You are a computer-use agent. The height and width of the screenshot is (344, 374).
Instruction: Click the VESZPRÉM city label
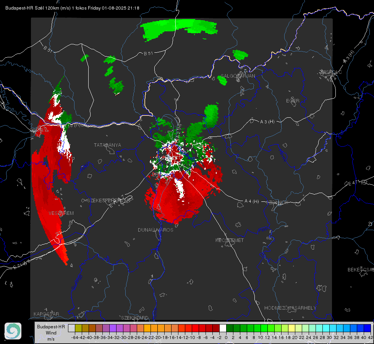tap(61, 213)
